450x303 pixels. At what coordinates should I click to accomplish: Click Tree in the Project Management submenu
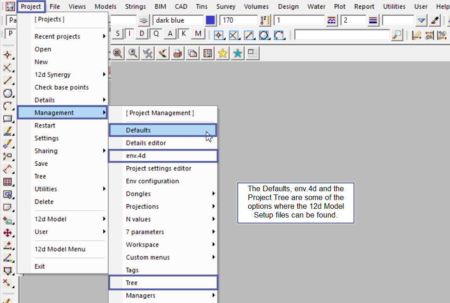point(162,283)
